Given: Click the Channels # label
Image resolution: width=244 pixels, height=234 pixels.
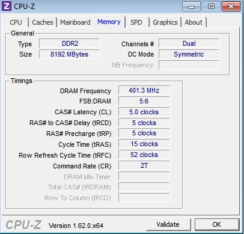Looking at the screenshot, I should (x=138, y=44).
